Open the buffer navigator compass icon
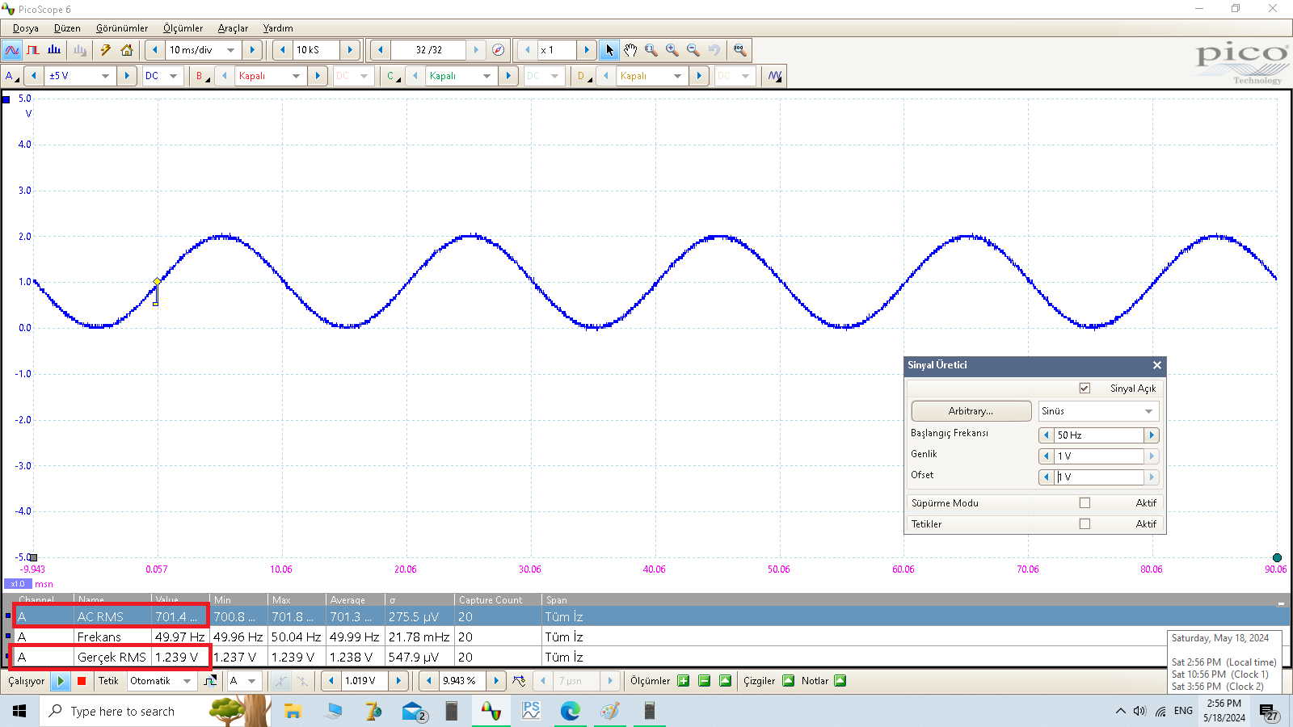1293x727 pixels. coord(499,50)
